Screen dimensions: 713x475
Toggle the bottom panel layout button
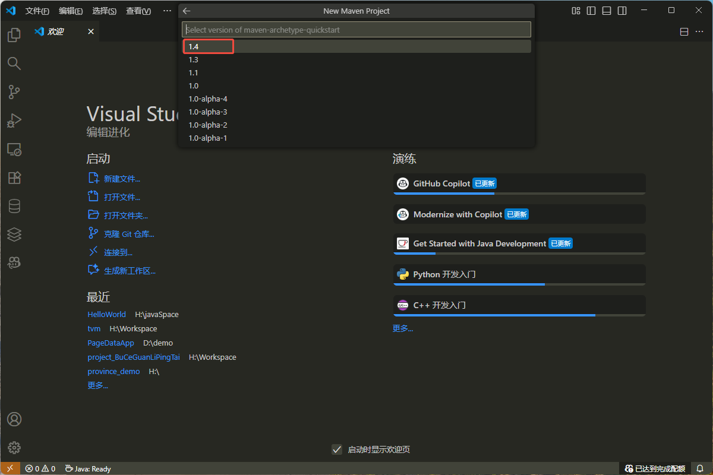pyautogui.click(x=607, y=11)
